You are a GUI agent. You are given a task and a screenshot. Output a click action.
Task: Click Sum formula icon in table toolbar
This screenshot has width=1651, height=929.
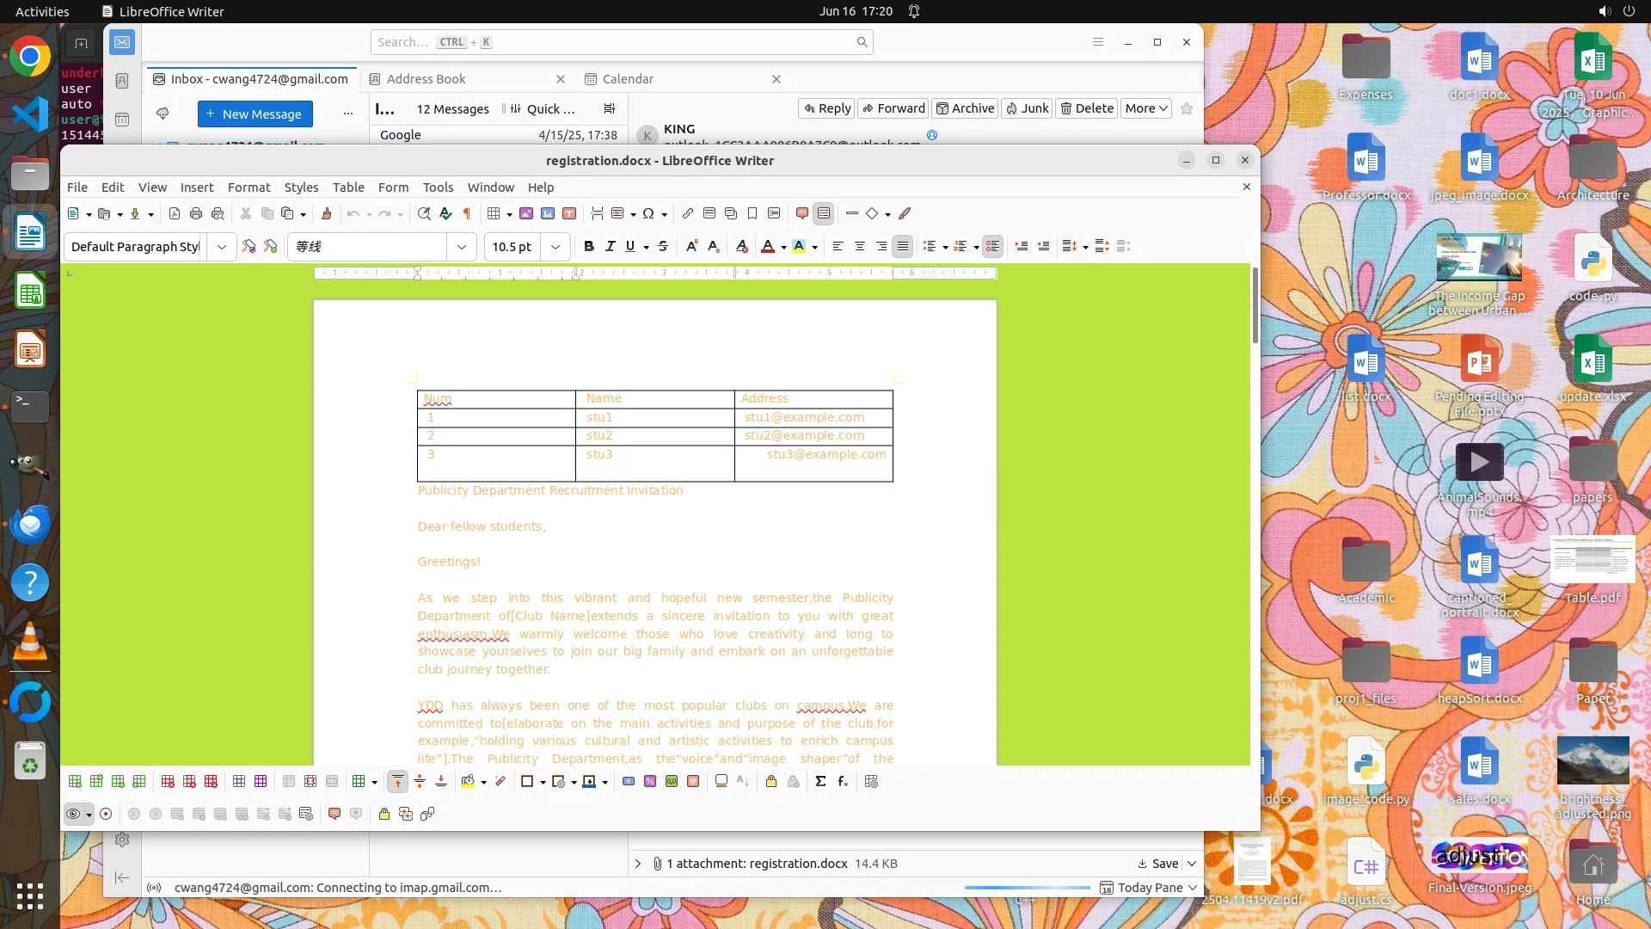(820, 781)
